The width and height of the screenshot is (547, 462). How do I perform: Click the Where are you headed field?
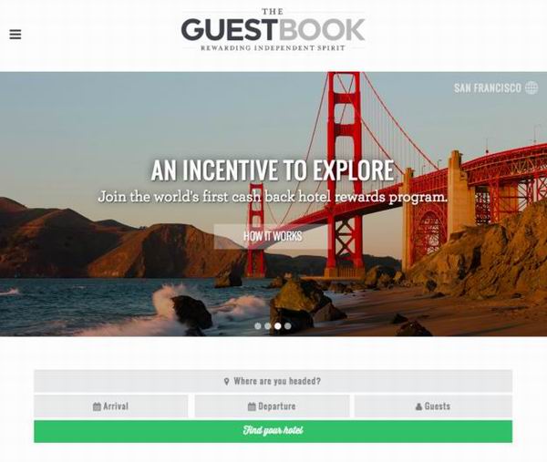tap(273, 381)
